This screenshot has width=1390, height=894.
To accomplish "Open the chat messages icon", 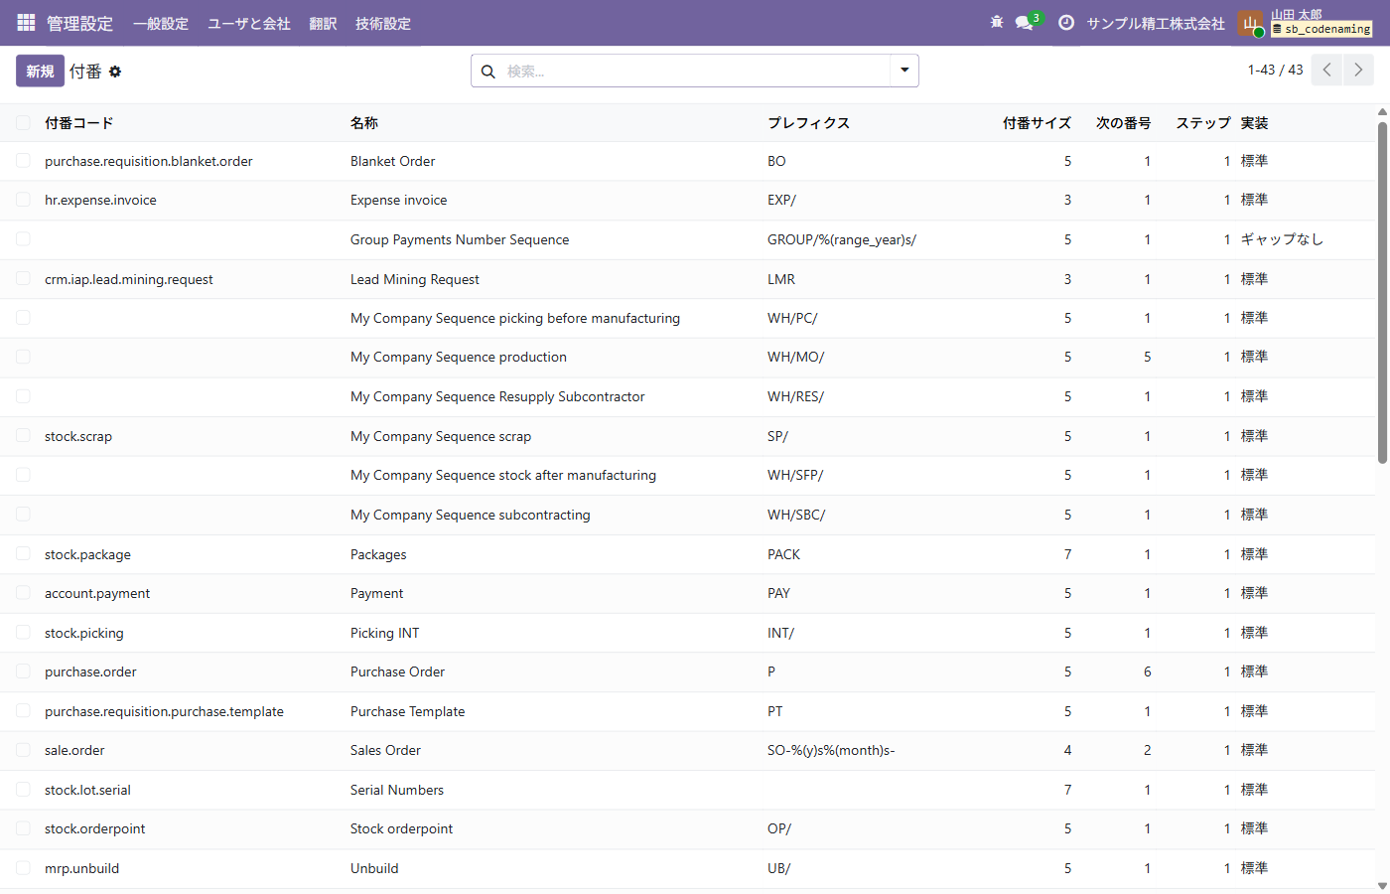I will coord(1024,22).
